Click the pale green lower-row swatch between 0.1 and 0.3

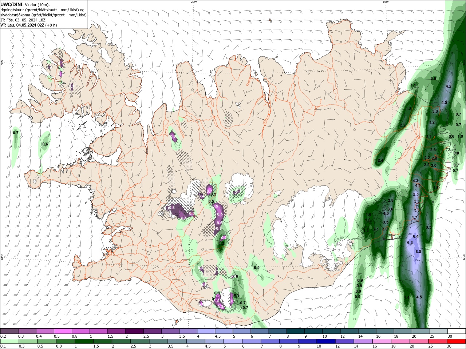coord(9,341)
